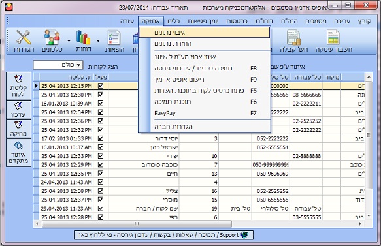Click the globe icon in Support bar
The width and height of the screenshot is (381, 246).
[244, 235]
